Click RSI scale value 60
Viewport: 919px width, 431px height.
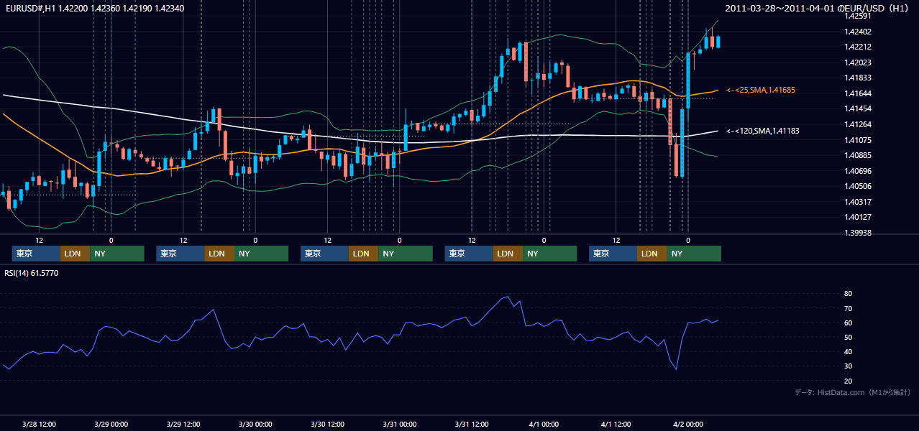tap(848, 323)
